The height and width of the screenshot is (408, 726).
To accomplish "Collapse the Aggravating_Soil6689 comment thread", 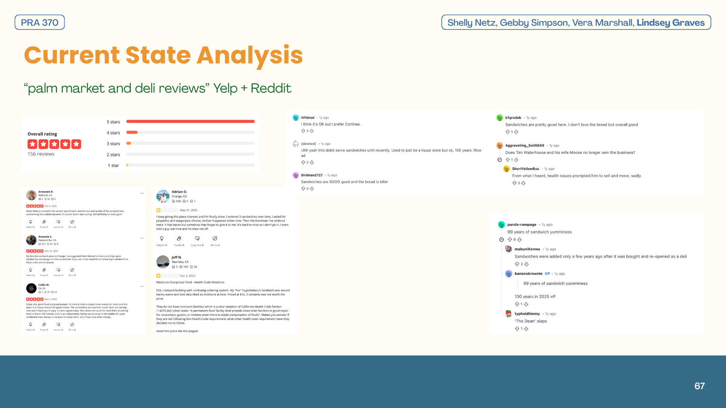I will pos(500,160).
